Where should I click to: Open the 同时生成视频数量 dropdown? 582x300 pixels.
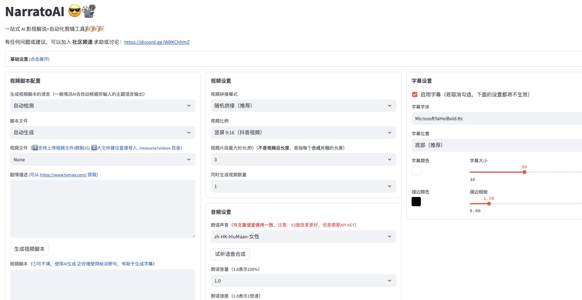(303, 186)
